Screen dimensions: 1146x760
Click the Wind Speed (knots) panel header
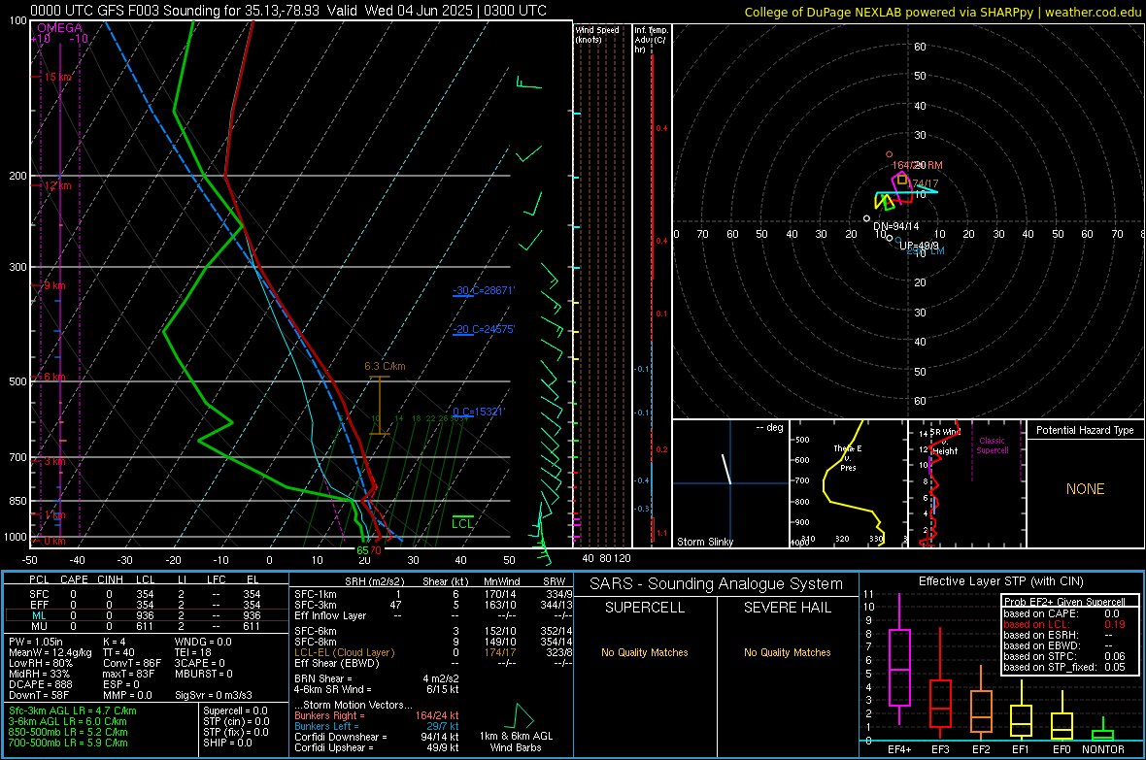[x=597, y=34]
